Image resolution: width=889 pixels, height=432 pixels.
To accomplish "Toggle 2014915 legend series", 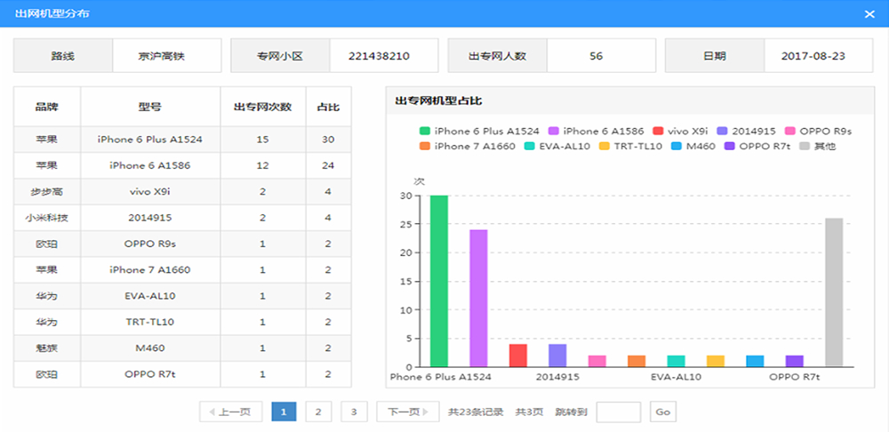I will click(x=746, y=131).
